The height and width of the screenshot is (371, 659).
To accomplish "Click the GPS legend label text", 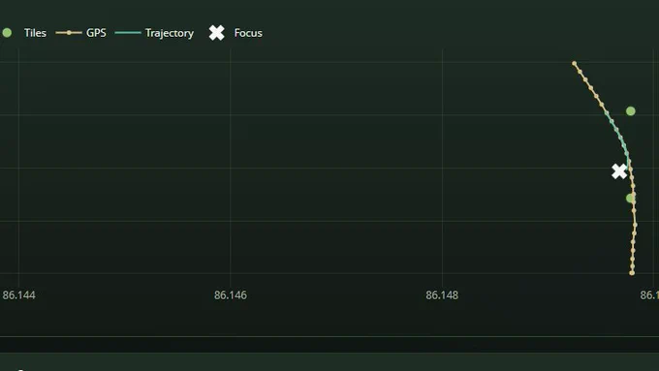I will click(96, 33).
